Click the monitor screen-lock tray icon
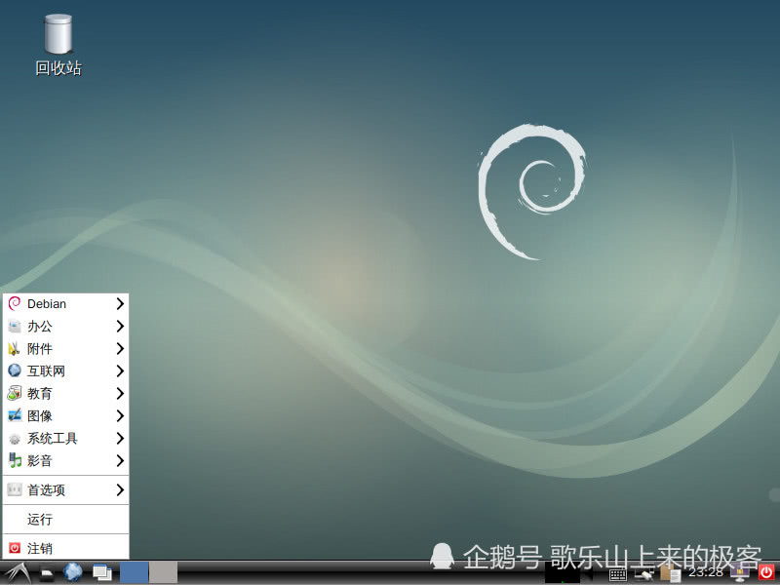Viewport: 780px width, 585px height. pyautogui.click(x=740, y=574)
